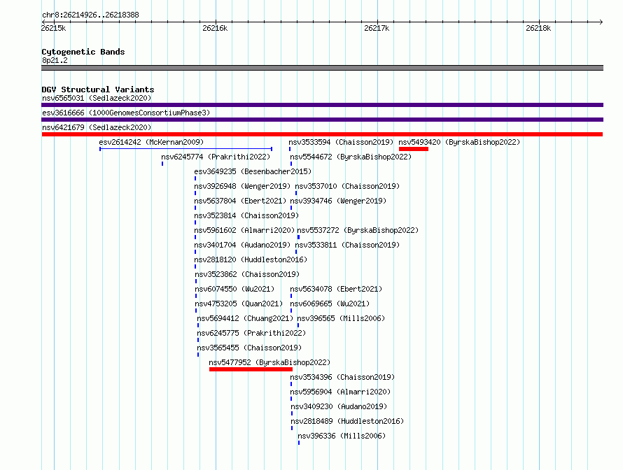
Task: Click the 26217k ruler tick label
Action: click(377, 28)
